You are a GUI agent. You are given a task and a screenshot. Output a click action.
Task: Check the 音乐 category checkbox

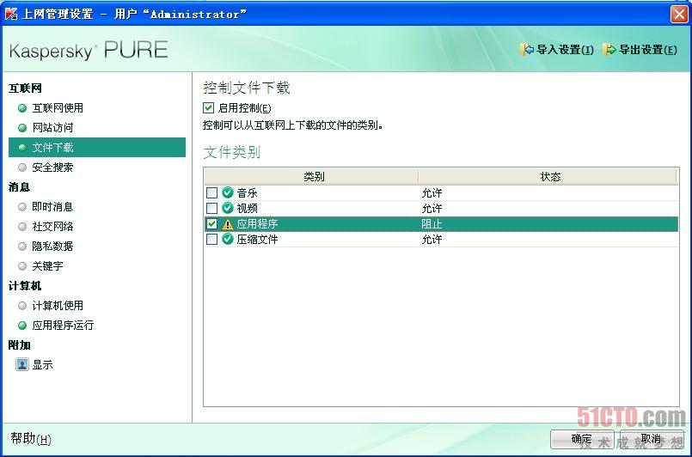(x=211, y=192)
